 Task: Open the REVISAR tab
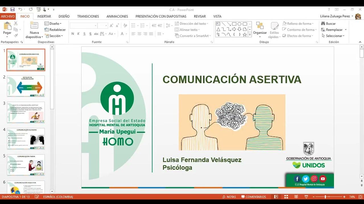[x=200, y=16]
